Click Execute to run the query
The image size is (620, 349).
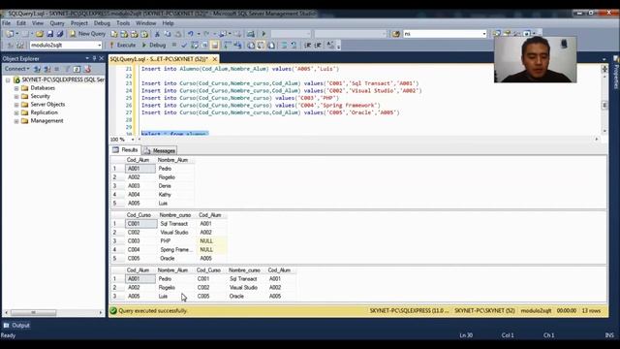click(123, 46)
